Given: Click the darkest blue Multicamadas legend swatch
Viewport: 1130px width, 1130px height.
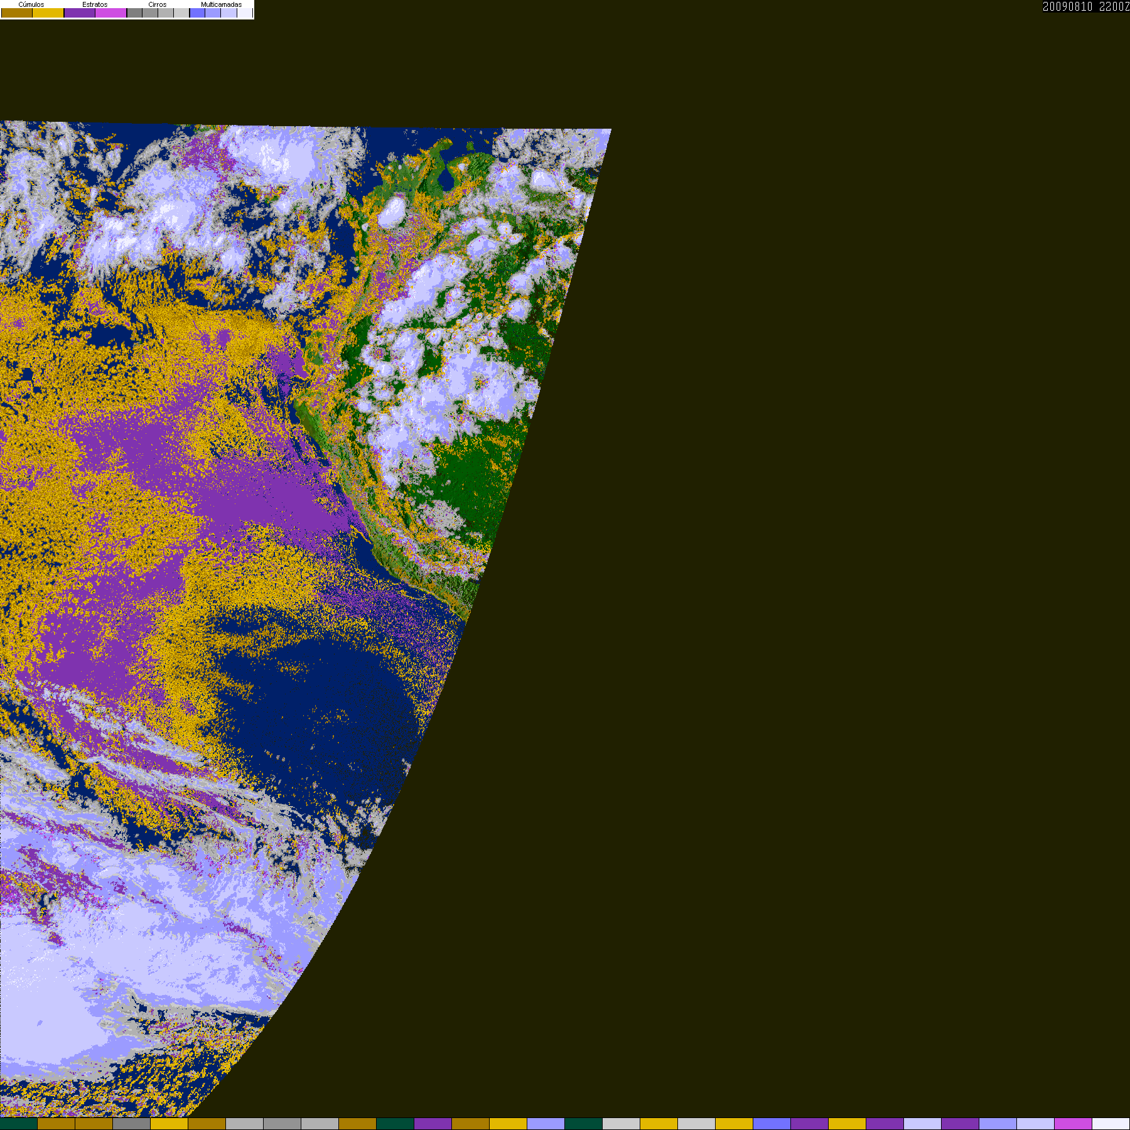Looking at the screenshot, I should 197,13.
